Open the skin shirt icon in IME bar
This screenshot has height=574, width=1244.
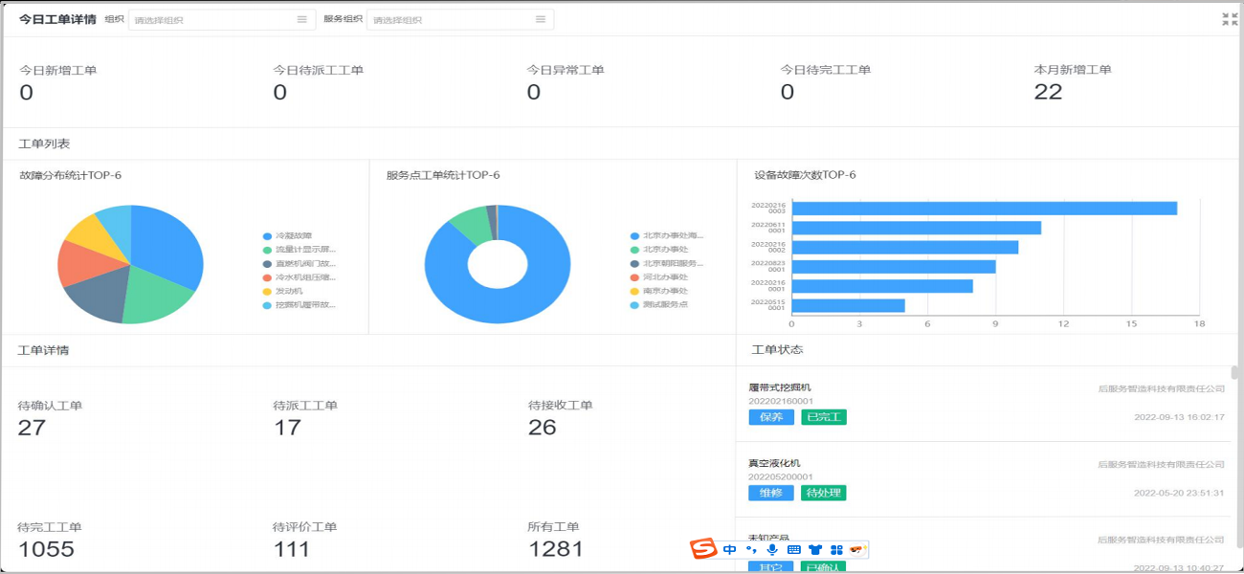(x=815, y=549)
